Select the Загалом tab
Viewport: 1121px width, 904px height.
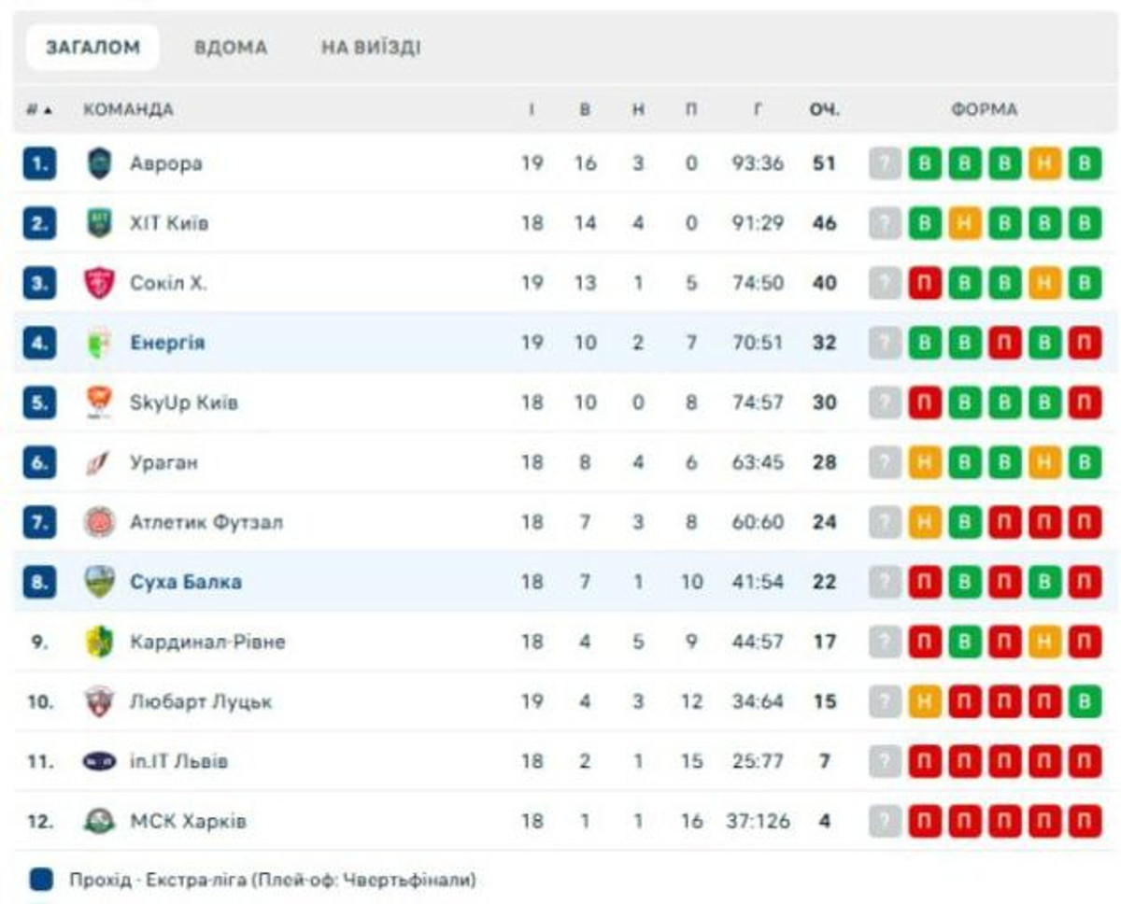[x=92, y=48]
